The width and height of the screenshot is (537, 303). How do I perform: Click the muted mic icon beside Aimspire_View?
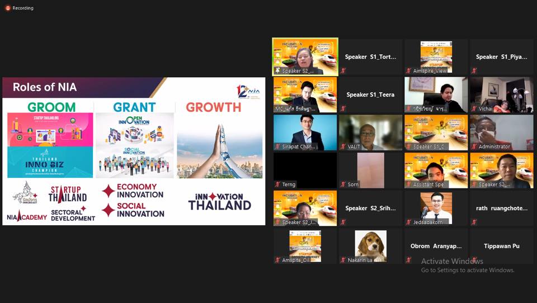(x=408, y=71)
